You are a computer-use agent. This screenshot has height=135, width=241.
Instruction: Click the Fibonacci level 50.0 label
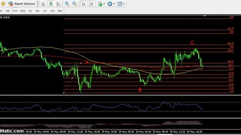[x=231, y=76]
